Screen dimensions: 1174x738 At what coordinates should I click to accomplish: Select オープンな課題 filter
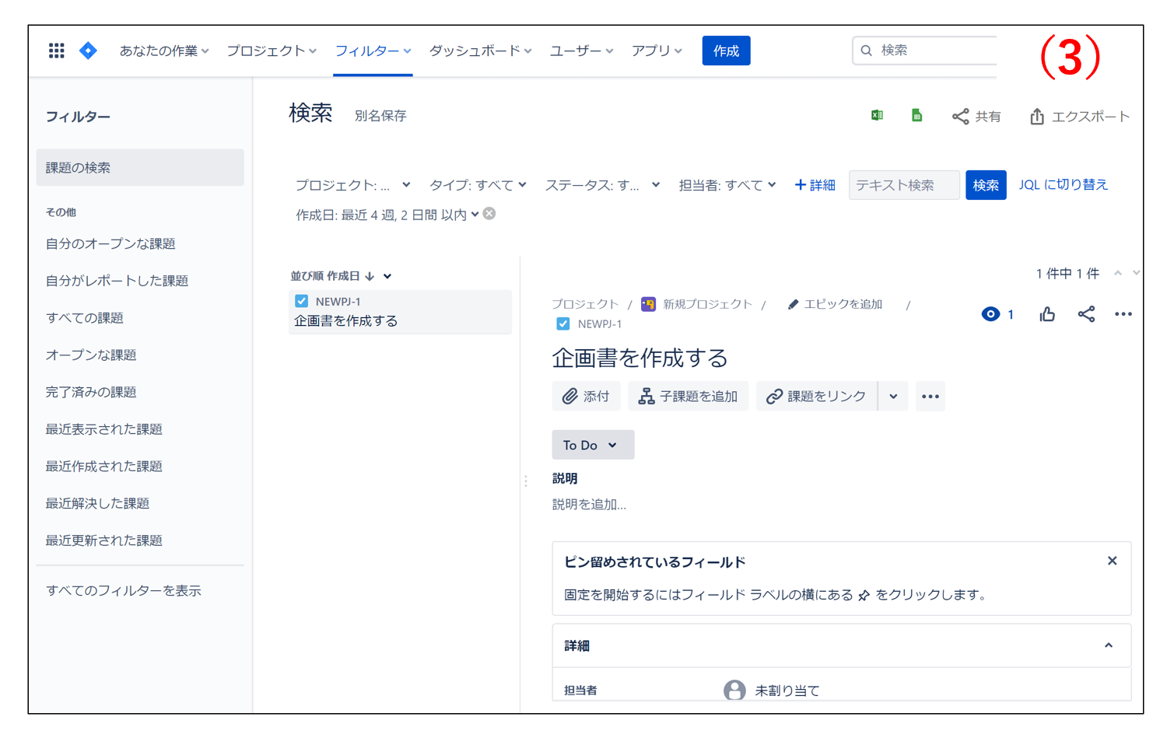coord(91,355)
